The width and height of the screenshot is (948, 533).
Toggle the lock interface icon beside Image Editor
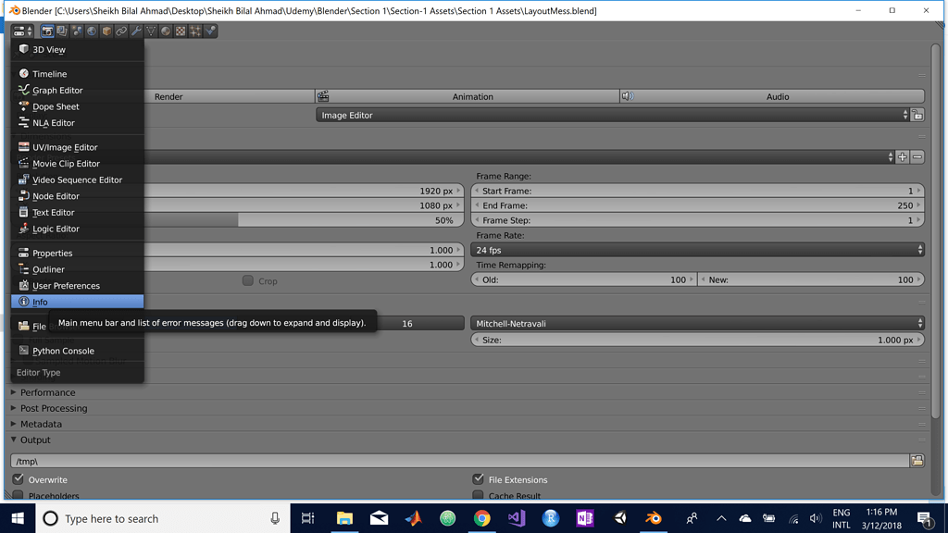tap(917, 115)
